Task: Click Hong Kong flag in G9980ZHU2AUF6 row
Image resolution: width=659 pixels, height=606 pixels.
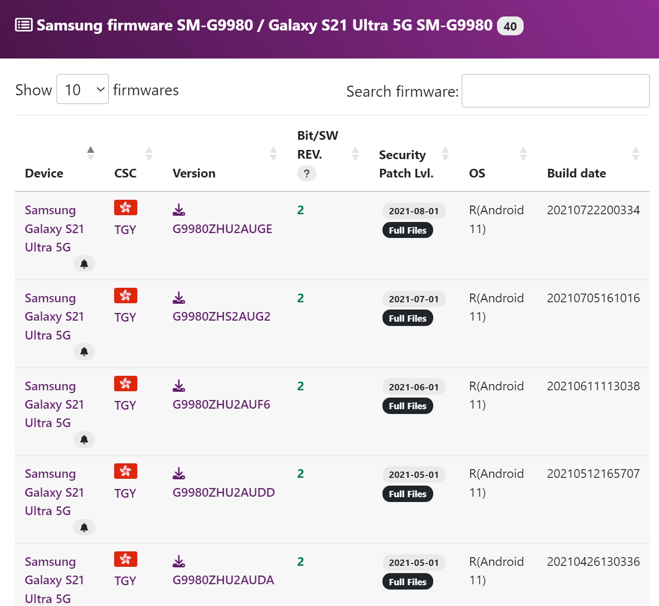Action: (x=126, y=384)
